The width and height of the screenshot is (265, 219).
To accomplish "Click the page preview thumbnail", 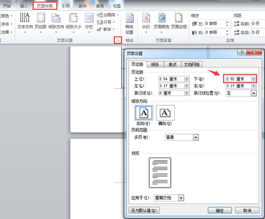I will 160,173.
